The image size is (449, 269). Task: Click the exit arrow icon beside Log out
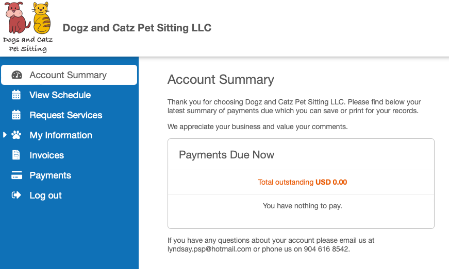16,195
